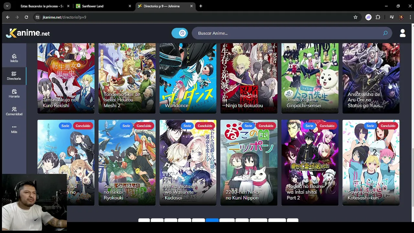The height and width of the screenshot is (233, 414).
Task: Open the Directorio sidebar section
Action: click(14, 76)
